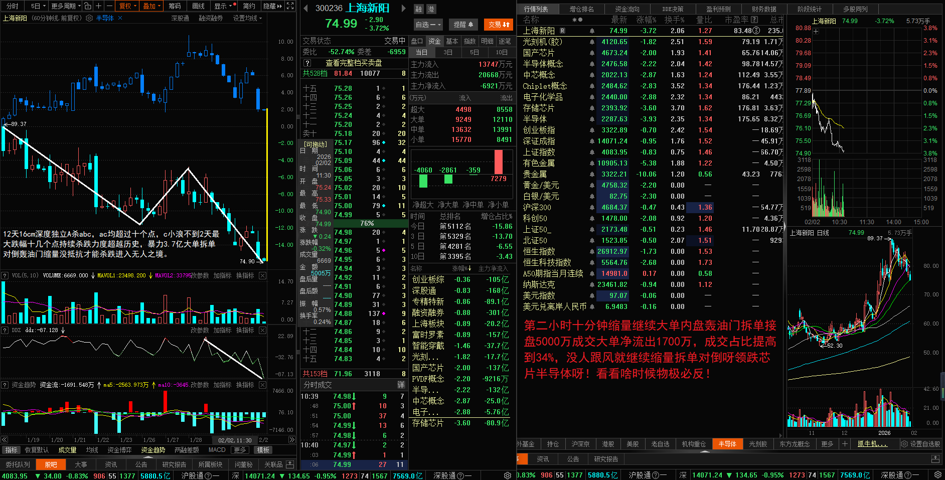Click alert bell icon in 上海新阳 row
This screenshot has height=480, width=945.
click(592, 31)
